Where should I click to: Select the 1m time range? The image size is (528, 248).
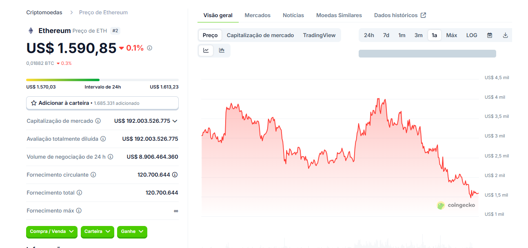point(402,35)
